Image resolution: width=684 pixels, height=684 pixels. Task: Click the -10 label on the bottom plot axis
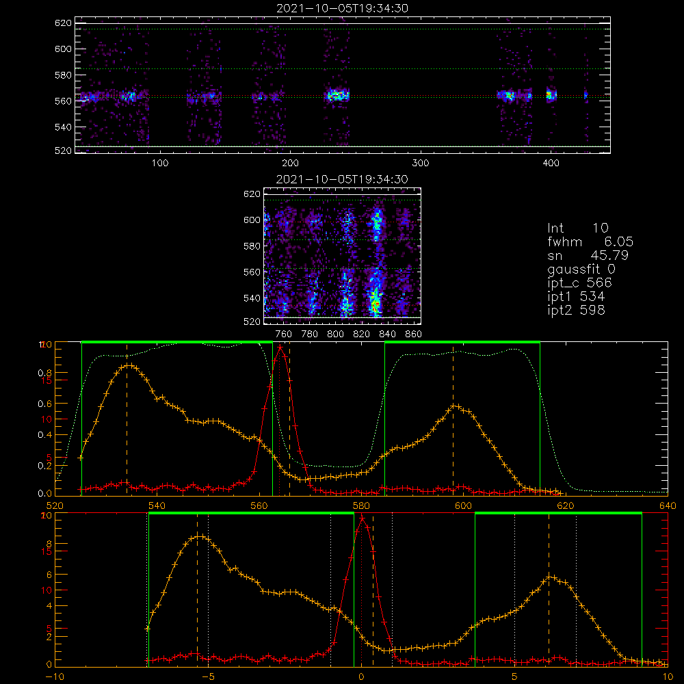[55, 677]
